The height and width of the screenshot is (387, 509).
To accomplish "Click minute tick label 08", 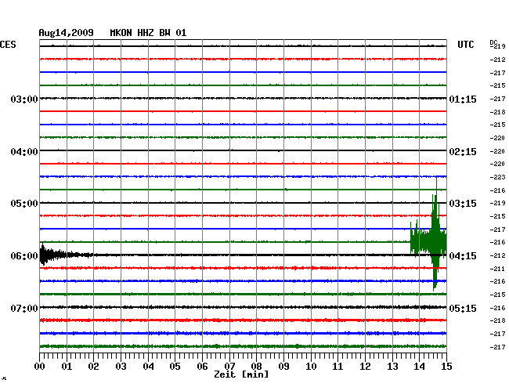I will click(x=256, y=367).
